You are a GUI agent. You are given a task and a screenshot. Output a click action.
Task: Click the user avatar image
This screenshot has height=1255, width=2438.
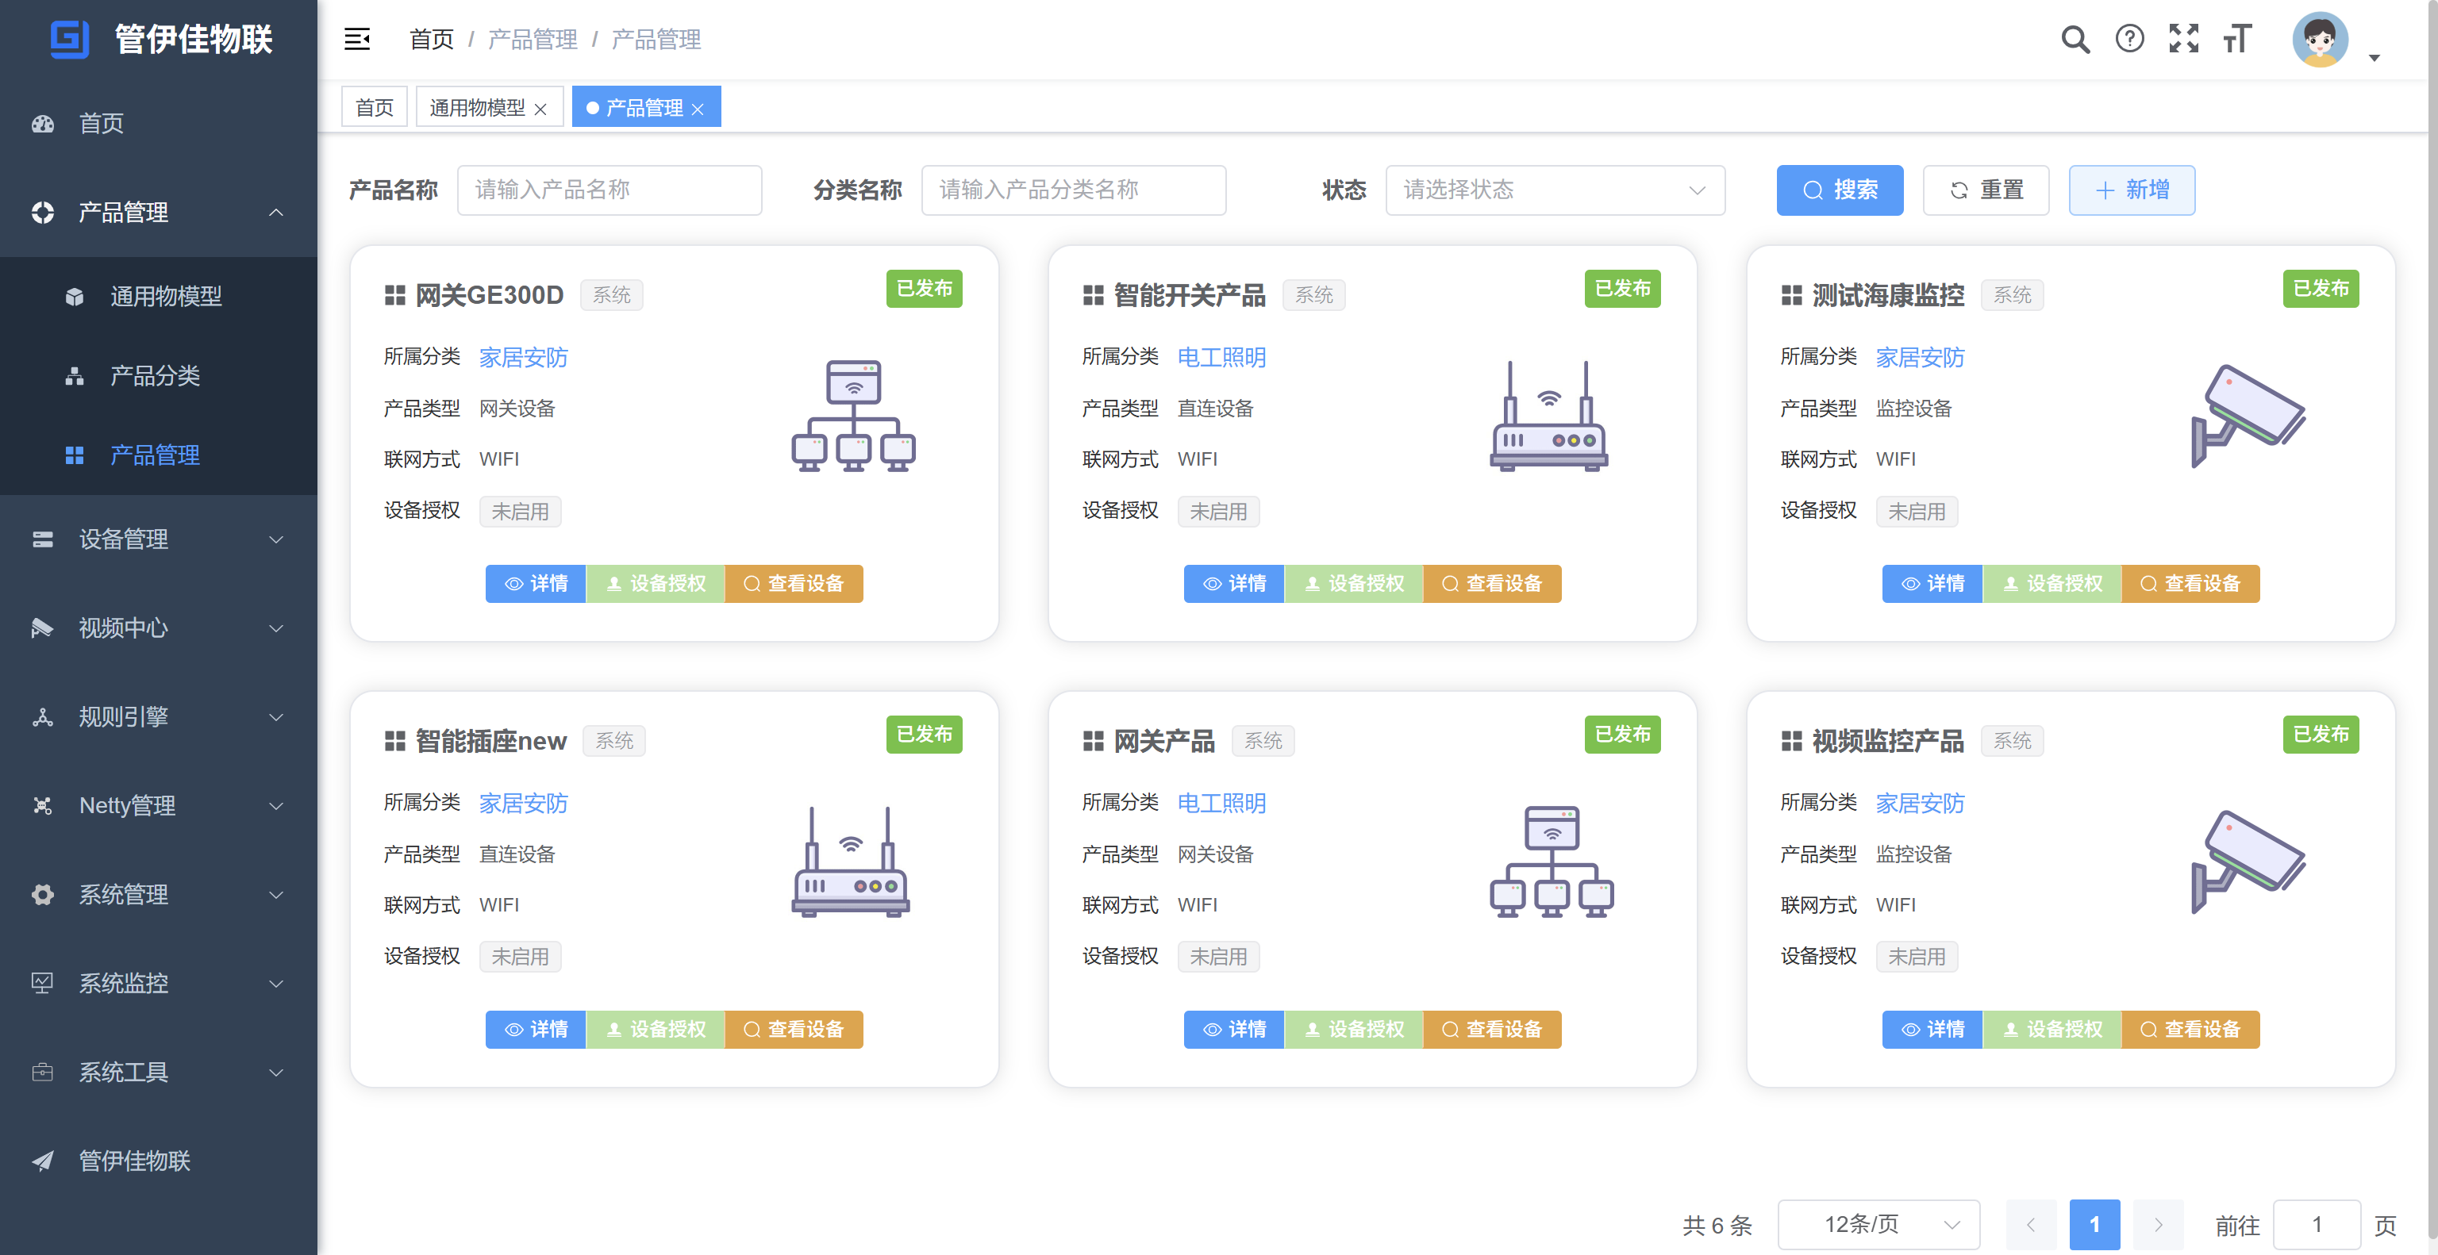2320,40
